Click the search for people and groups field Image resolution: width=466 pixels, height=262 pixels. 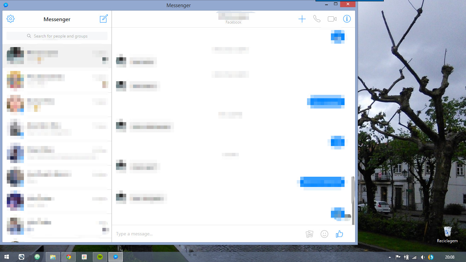(x=57, y=36)
